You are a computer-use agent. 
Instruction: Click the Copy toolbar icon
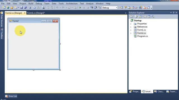pyautogui.click(x=34, y=8)
